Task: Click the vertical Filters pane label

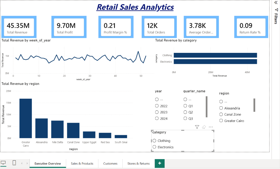Action: (276, 18)
